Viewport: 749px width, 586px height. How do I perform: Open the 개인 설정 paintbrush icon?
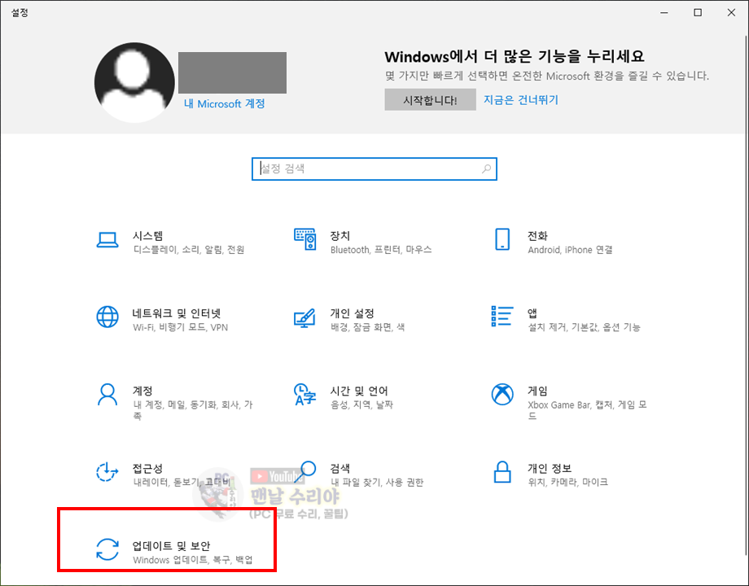(304, 318)
